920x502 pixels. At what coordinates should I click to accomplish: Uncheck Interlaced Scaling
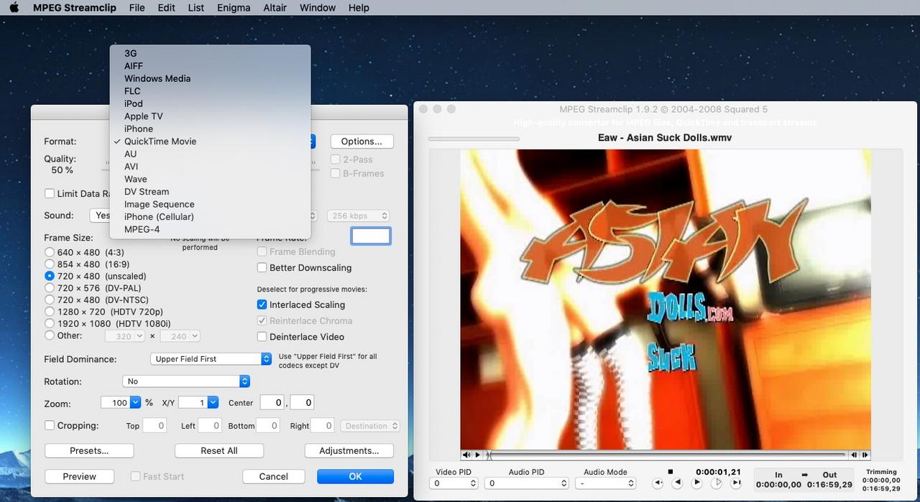262,305
